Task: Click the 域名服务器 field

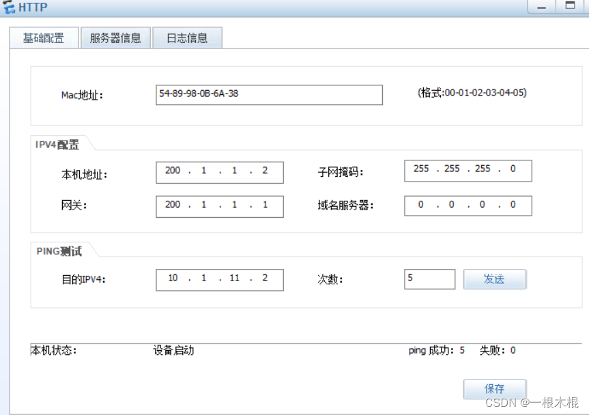Action: click(468, 205)
